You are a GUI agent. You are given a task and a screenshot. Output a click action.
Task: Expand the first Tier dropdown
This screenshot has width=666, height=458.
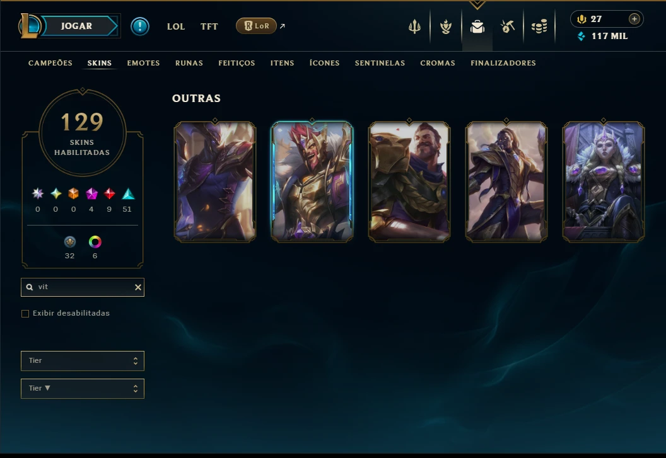pyautogui.click(x=83, y=361)
